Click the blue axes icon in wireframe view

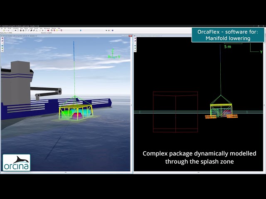coord(135,46)
